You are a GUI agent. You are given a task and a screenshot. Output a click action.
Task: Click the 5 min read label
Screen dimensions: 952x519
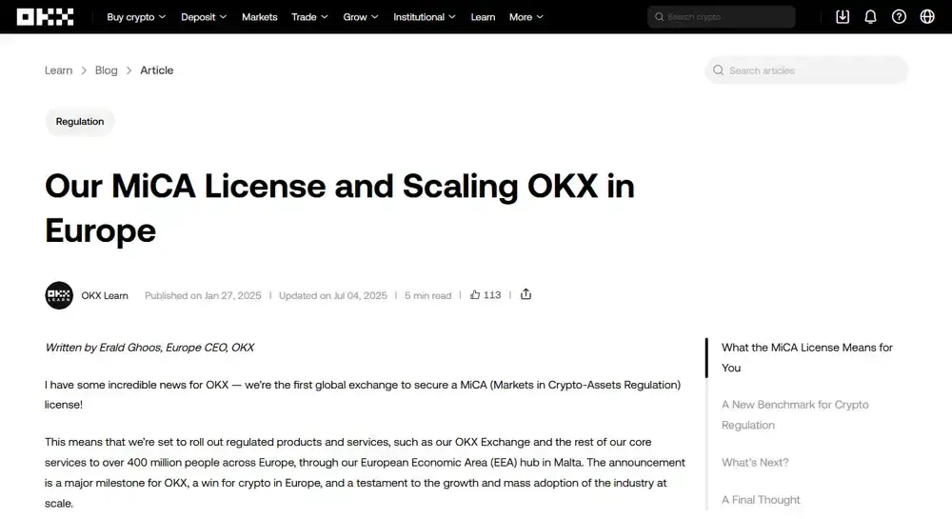[428, 295]
